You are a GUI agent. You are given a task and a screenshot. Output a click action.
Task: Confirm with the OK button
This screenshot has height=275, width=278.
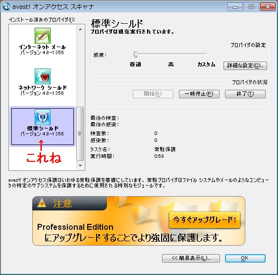coord(245,258)
